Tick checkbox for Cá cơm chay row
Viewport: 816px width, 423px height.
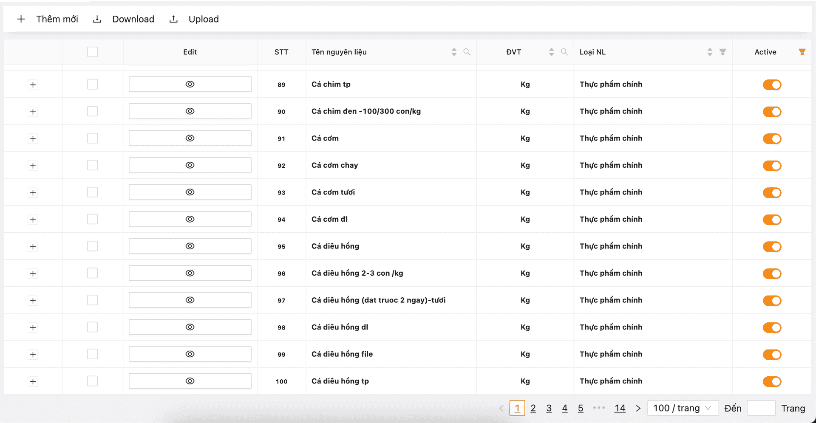(x=92, y=165)
